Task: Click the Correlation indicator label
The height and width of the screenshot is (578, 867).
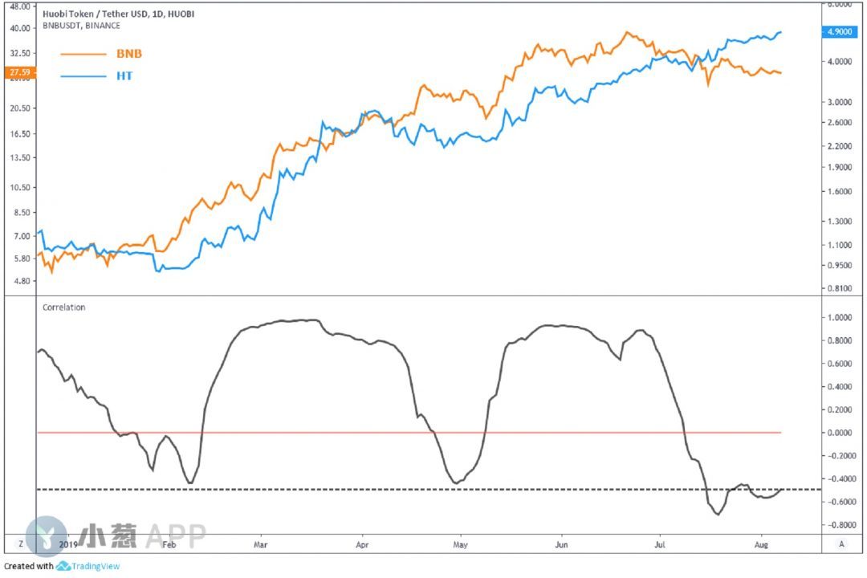Action: click(x=64, y=307)
